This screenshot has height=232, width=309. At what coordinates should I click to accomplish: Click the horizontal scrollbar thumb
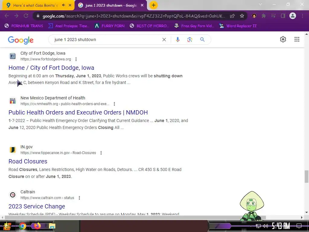coord(135,217)
